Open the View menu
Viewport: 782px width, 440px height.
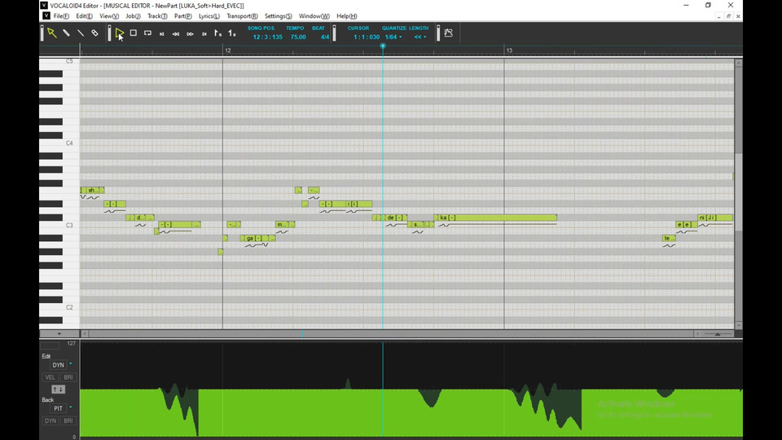pos(108,16)
